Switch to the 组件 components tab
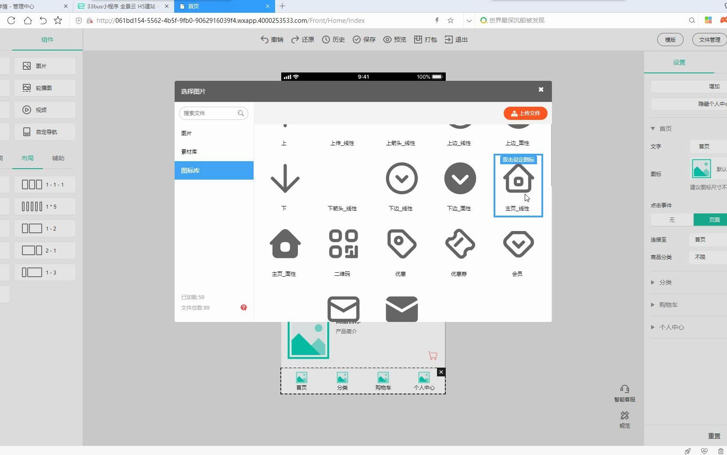The width and height of the screenshot is (727, 455). click(47, 40)
